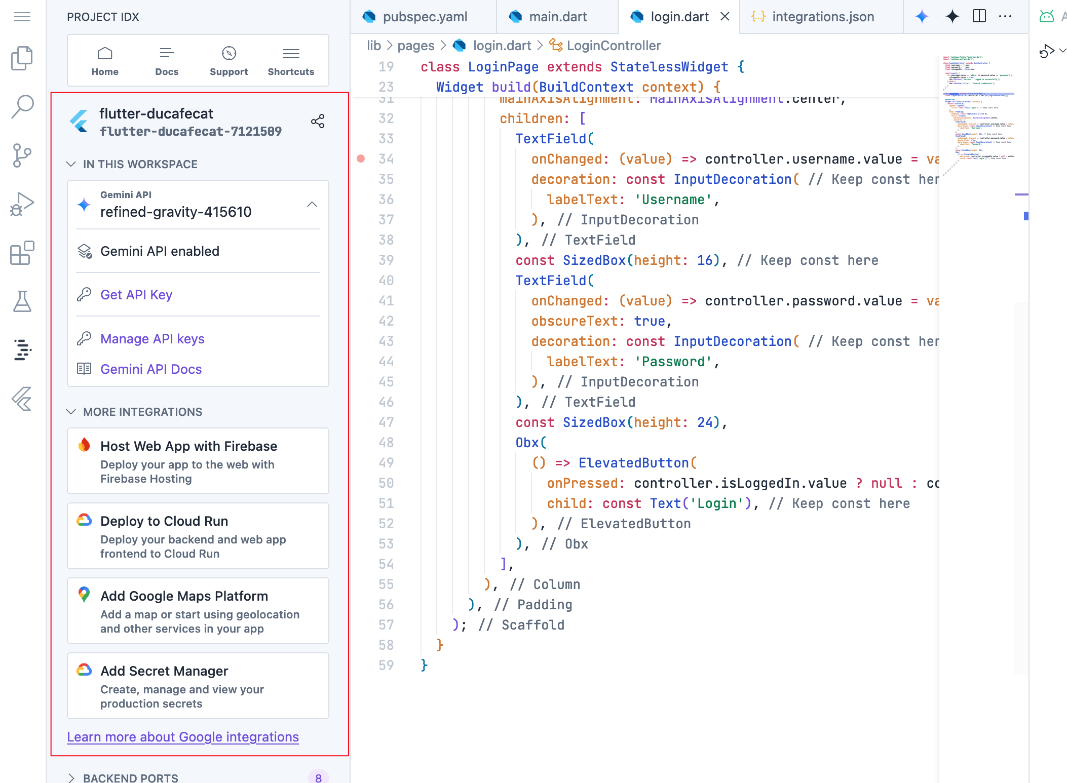Collapse Gemini API refined-gravity-415610 card

(x=312, y=205)
